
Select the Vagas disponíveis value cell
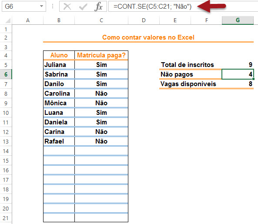238,84
